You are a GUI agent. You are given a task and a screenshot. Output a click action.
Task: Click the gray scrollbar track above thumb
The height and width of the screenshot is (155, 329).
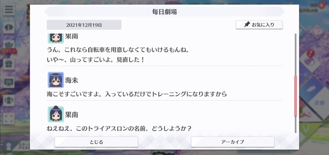click(x=296, y=55)
